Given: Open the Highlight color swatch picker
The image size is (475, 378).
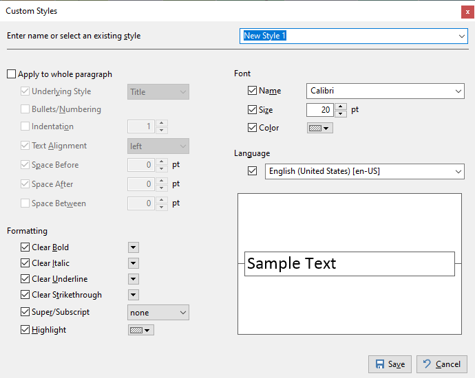Looking at the screenshot, I should coord(140,330).
